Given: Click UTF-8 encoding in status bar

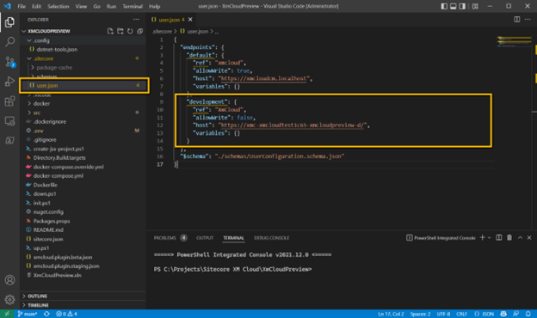Looking at the screenshot, I should point(443,314).
